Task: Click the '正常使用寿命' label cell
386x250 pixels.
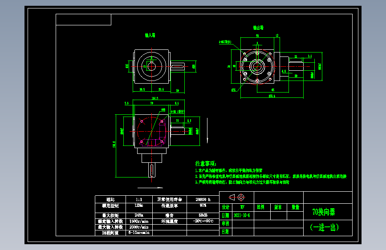Action: pyautogui.click(x=169, y=199)
